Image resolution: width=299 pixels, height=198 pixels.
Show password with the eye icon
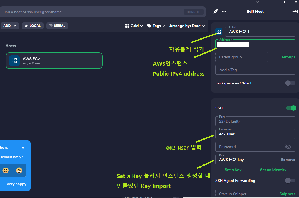288,147
